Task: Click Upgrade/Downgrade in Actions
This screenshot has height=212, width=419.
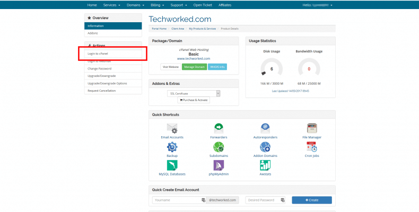Action: click(x=113, y=76)
